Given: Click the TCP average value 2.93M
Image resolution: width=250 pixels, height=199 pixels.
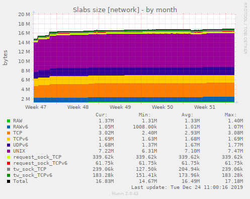Looking at the screenshot, I should point(192,133).
